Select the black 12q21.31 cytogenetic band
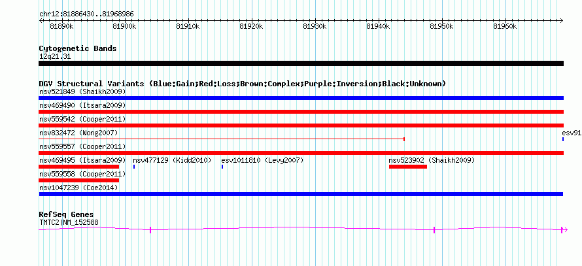Screen dimensions: 582x266 pyautogui.click(x=301, y=63)
